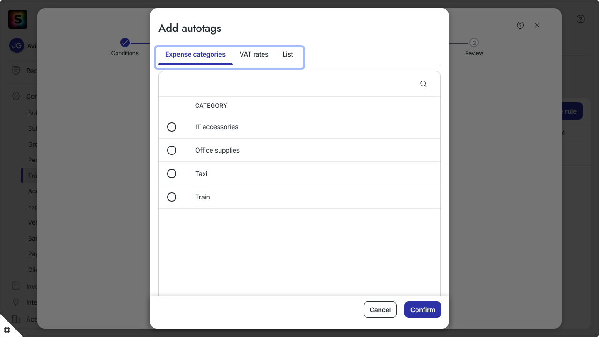Click the Office supplies label
The image size is (599, 337).
point(217,150)
